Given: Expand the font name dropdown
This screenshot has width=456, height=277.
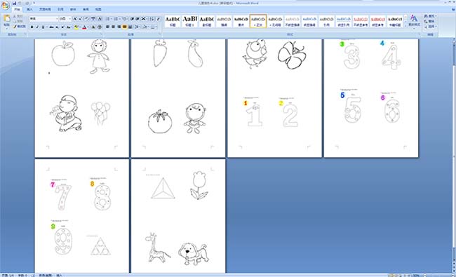Looking at the screenshot, I should 57,19.
